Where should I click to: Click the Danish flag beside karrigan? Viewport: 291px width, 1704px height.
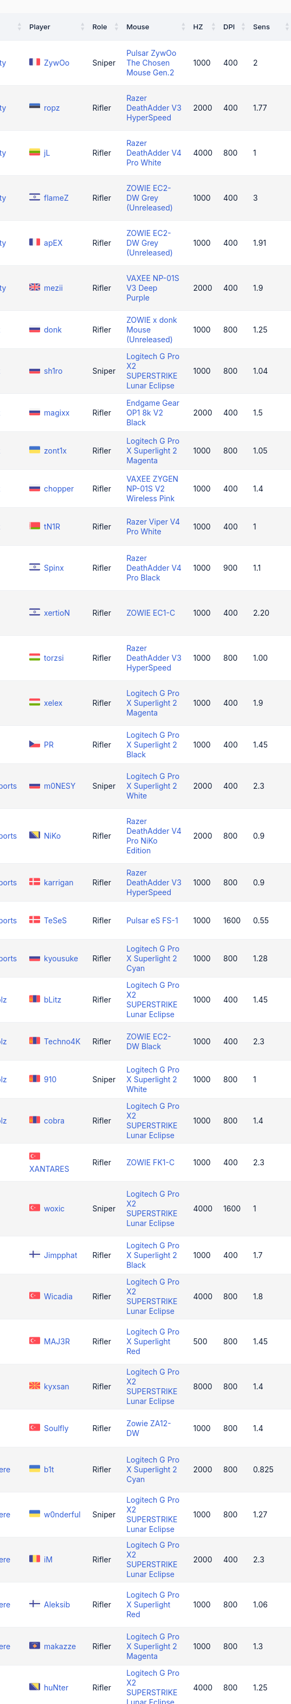pyautogui.click(x=34, y=882)
